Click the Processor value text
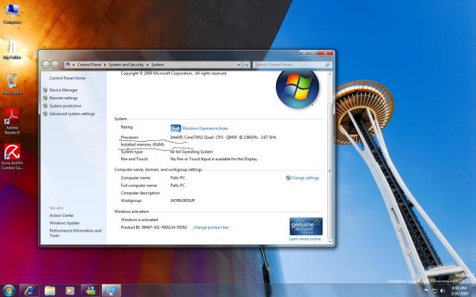476x297 pixels. (223, 137)
